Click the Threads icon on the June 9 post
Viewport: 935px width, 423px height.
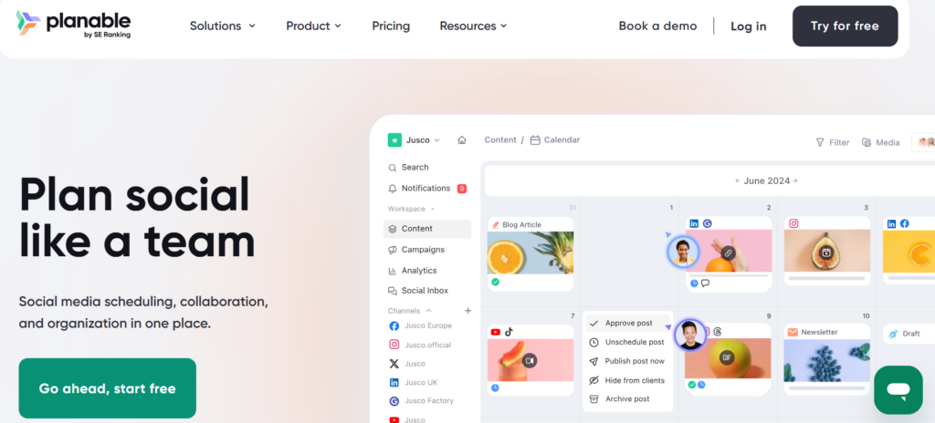pyautogui.click(x=717, y=331)
